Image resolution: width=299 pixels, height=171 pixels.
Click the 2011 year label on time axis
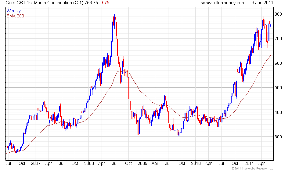click(249, 163)
